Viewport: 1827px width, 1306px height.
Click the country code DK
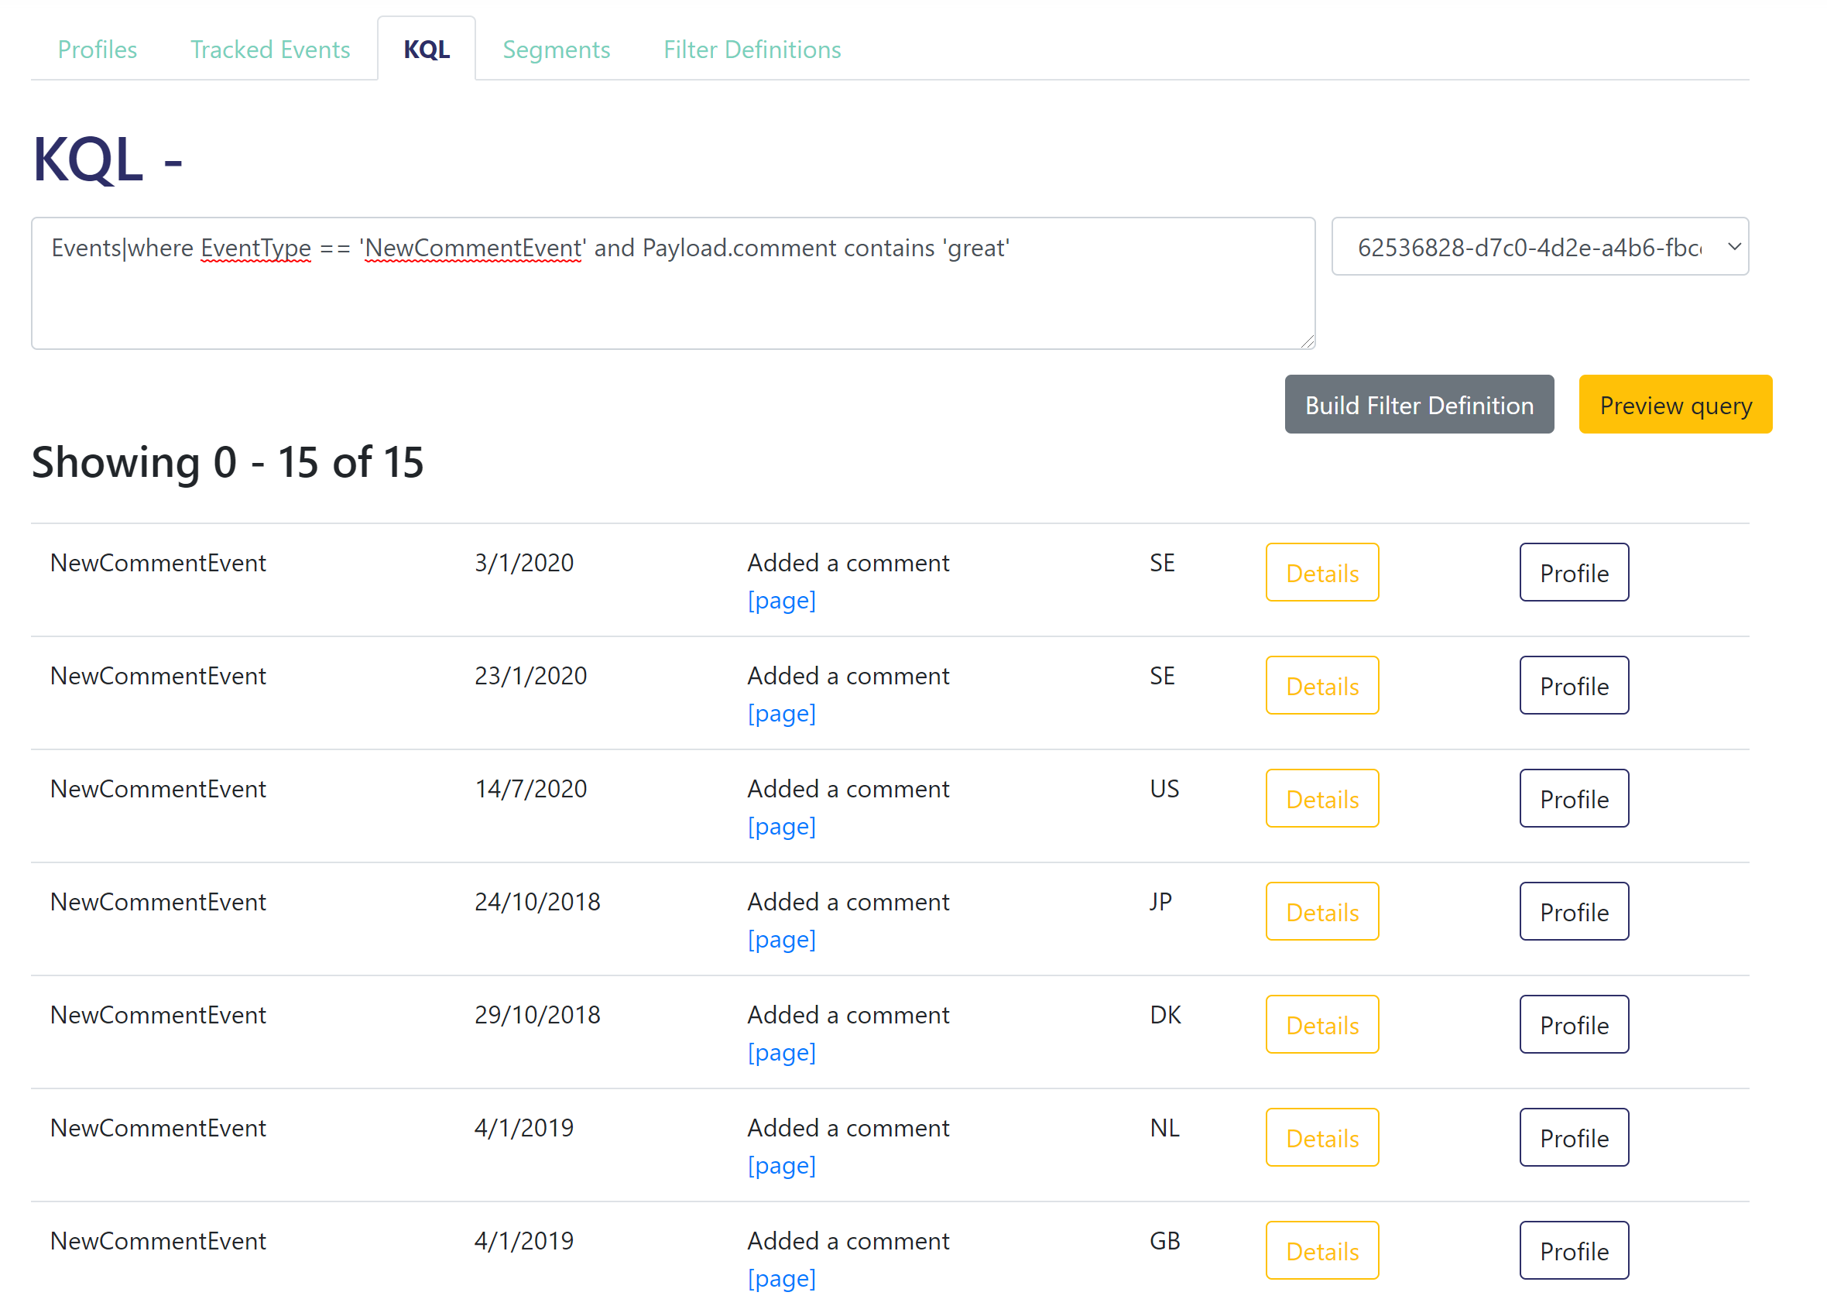coord(1165,1015)
